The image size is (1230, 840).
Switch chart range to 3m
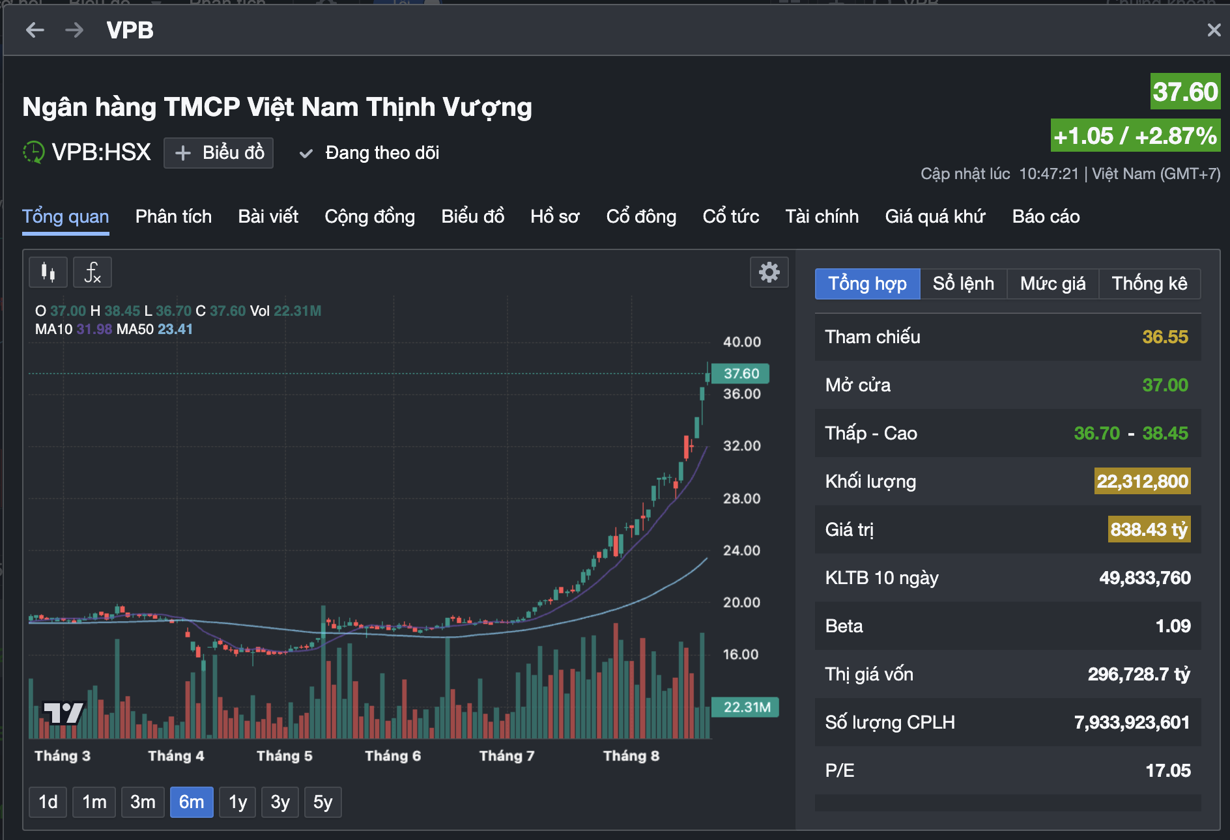(x=143, y=802)
